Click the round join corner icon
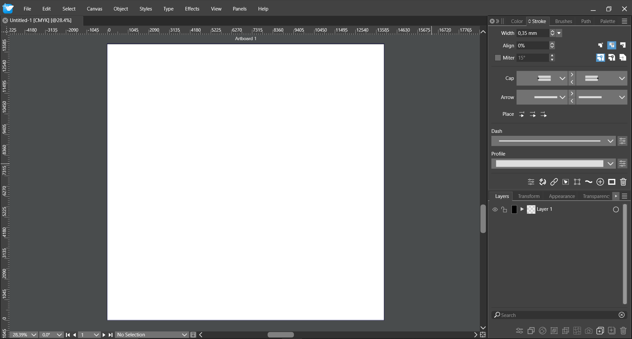Viewport: 632px width, 339px height. (x=612, y=58)
